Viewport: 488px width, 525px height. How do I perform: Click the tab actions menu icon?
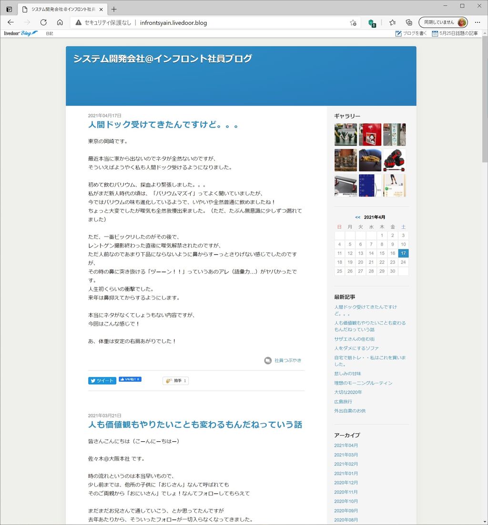pos(9,9)
